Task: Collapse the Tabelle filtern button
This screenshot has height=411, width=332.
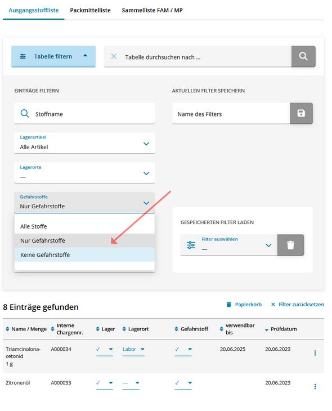Action: (x=53, y=56)
